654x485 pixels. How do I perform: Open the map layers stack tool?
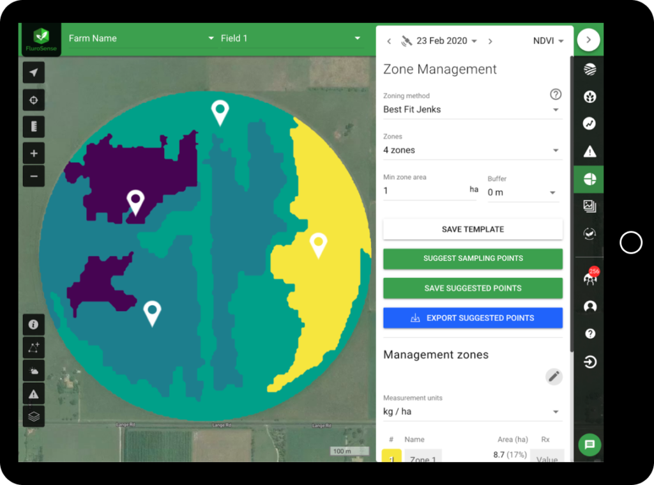(34, 416)
